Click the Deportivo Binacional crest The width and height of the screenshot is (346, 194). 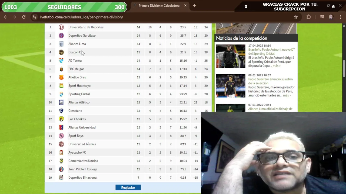tap(61, 178)
